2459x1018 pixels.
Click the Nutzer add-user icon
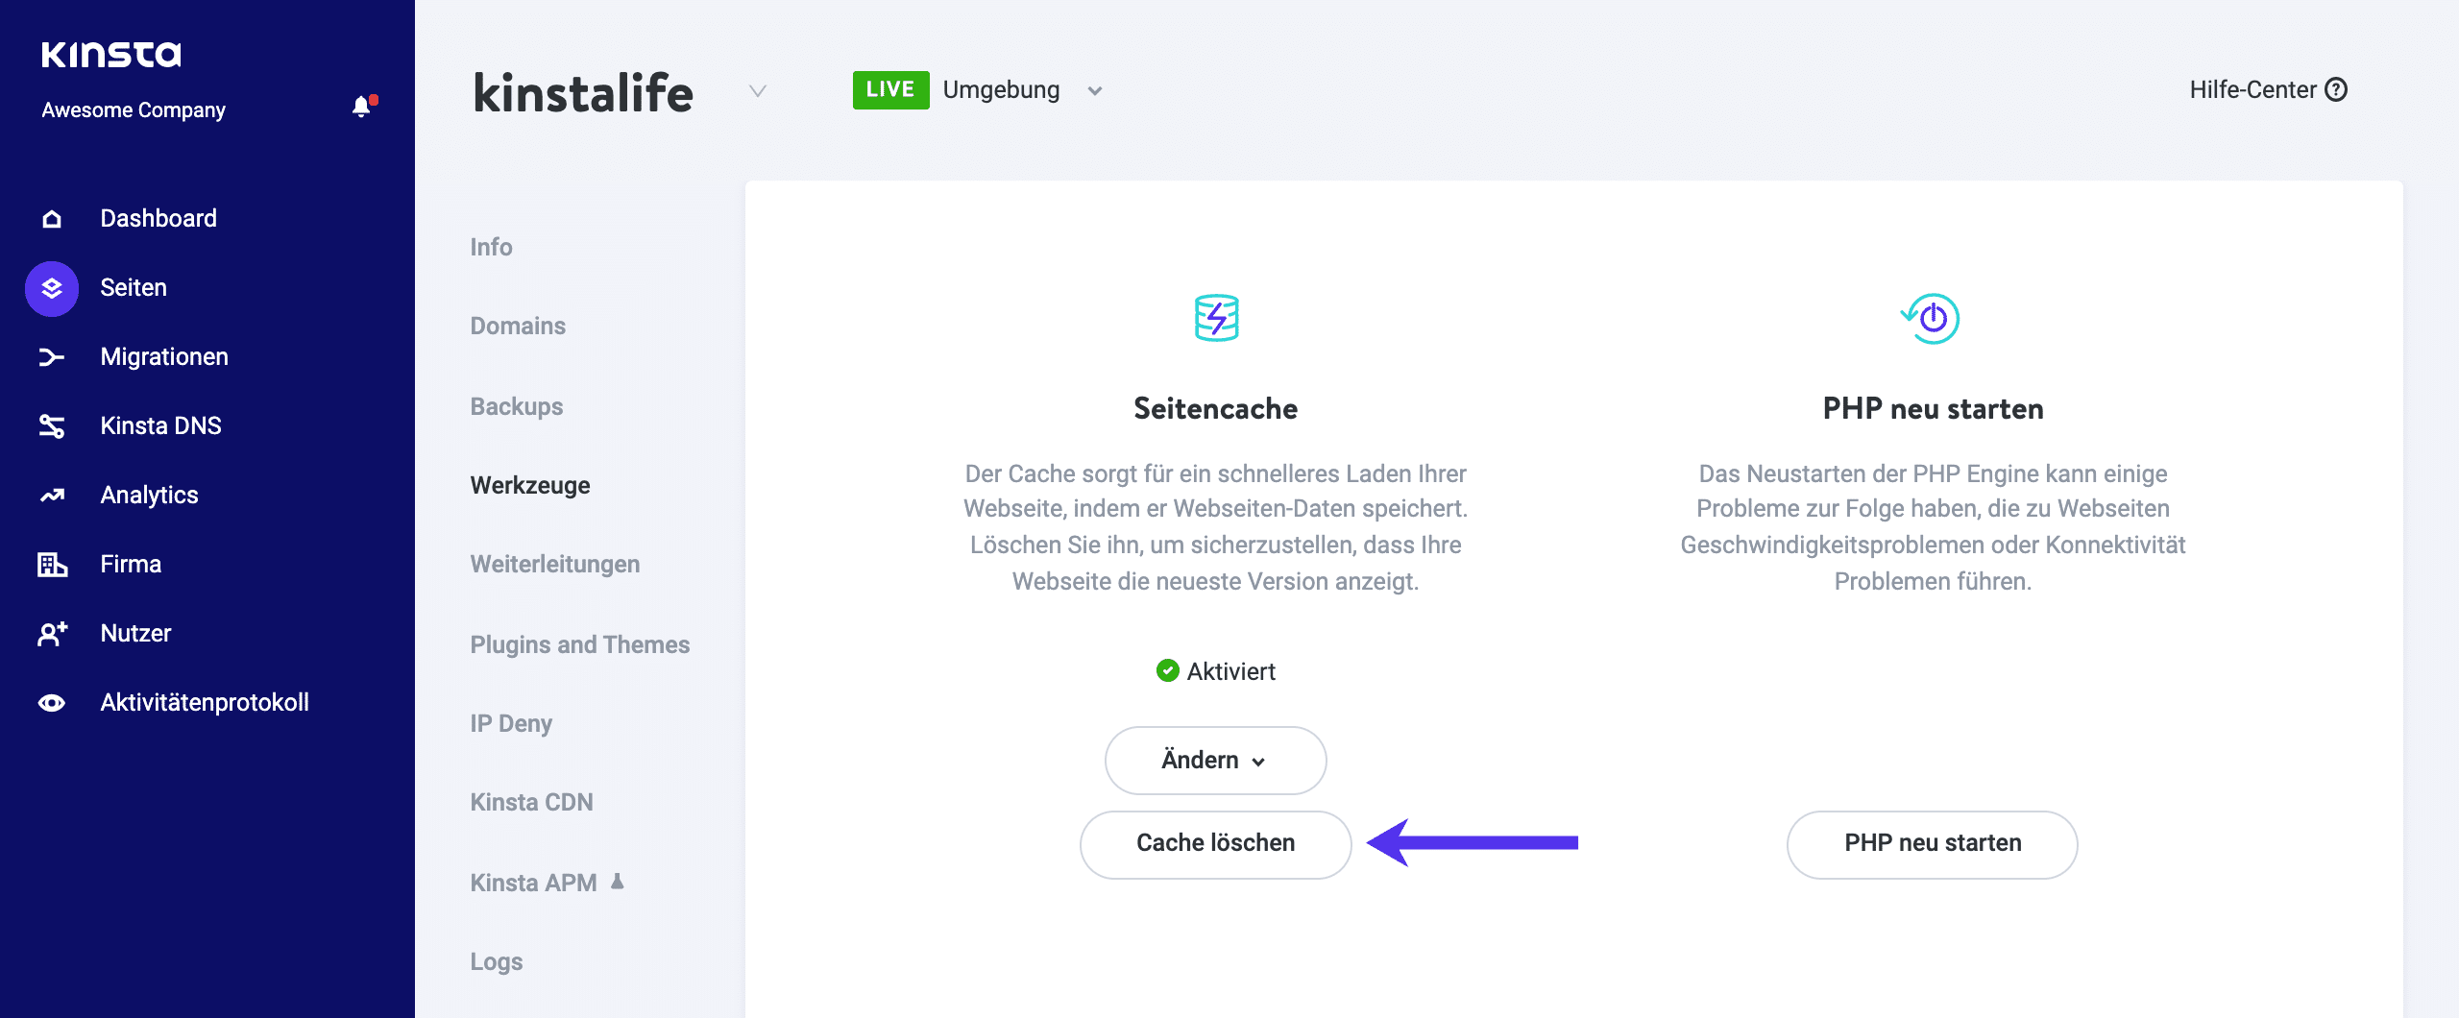pyautogui.click(x=50, y=633)
